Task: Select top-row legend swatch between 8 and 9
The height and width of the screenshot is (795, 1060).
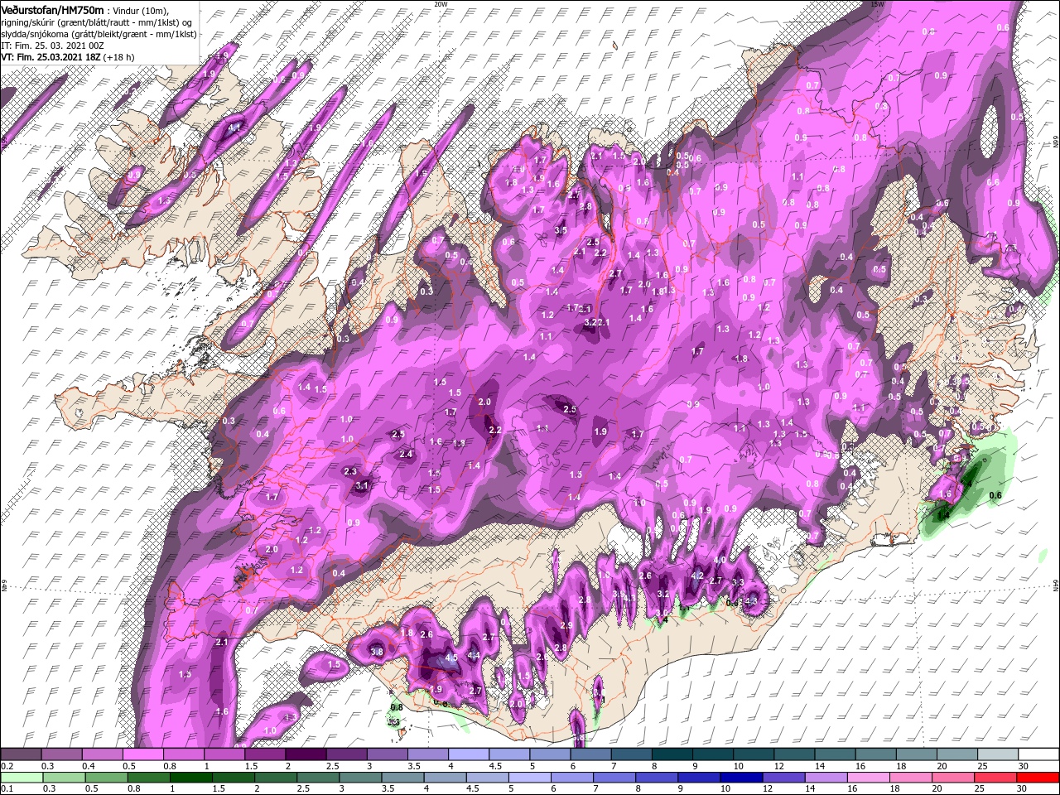Action: (x=671, y=754)
